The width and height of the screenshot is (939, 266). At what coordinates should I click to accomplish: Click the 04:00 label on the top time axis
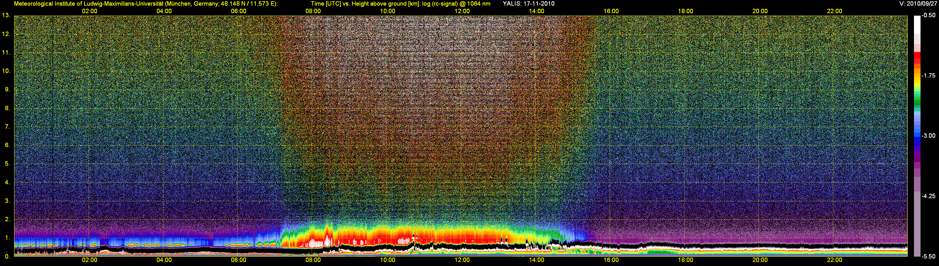164,11
